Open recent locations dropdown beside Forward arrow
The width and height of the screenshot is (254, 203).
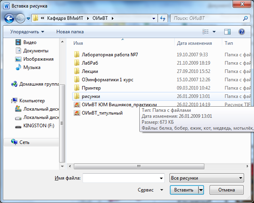[x=28, y=19]
